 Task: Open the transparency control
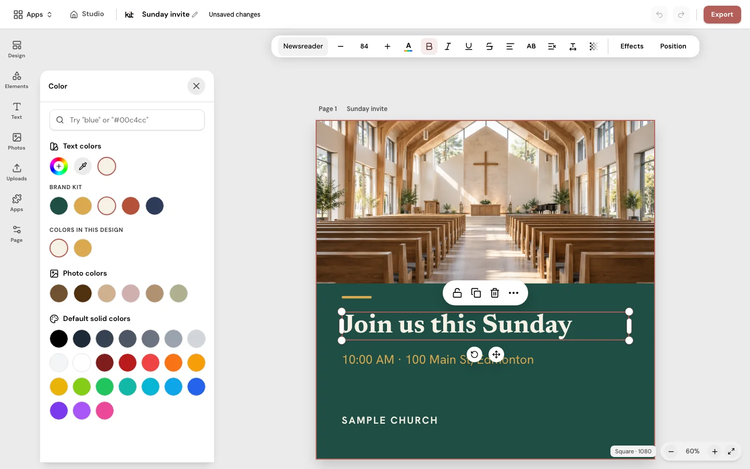tap(593, 46)
